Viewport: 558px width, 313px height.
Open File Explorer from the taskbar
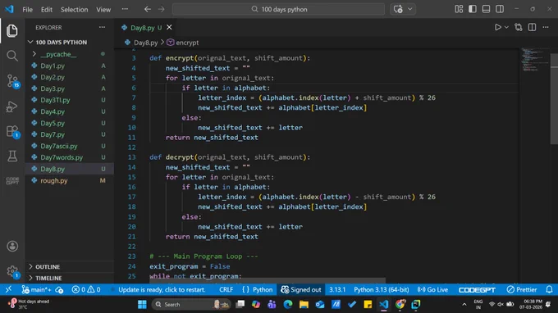[304, 305]
